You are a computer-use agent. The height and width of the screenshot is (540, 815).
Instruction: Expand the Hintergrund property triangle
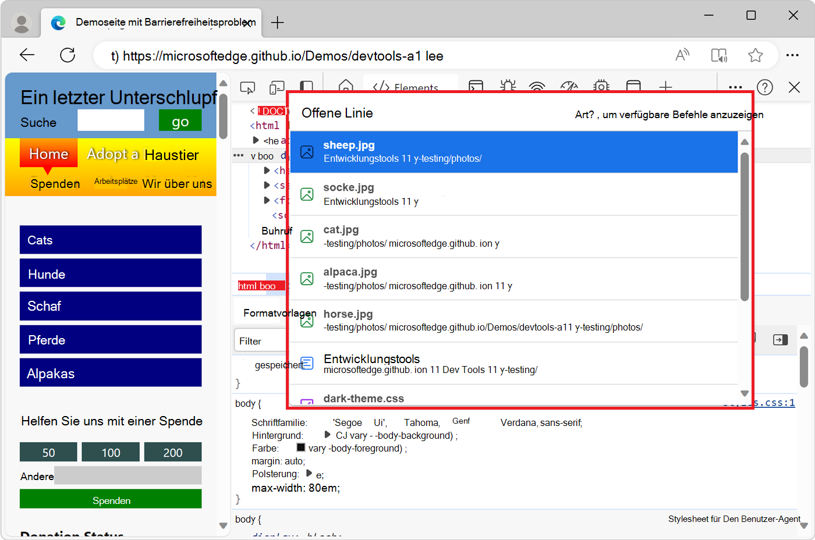(328, 435)
